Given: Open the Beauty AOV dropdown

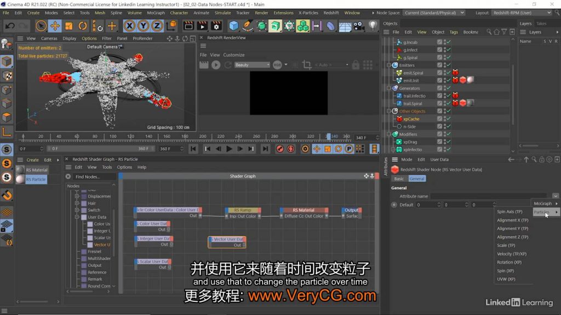Looking at the screenshot, I should 252,65.
